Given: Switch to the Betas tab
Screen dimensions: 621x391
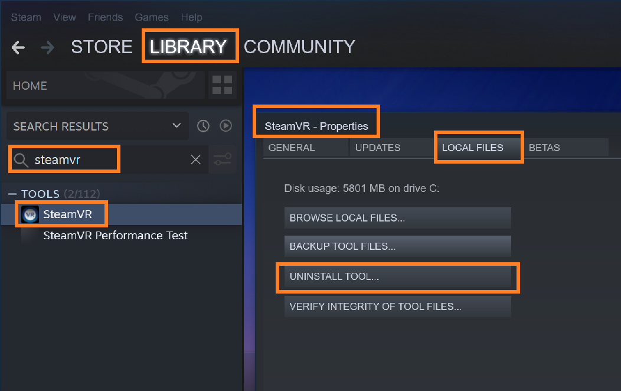Looking at the screenshot, I should pyautogui.click(x=566, y=148).
